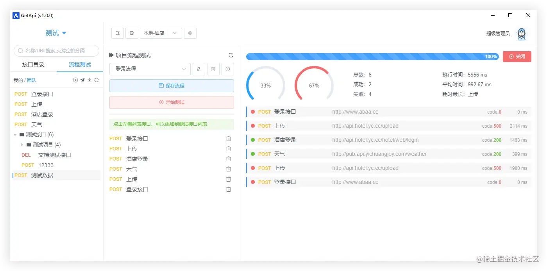
Task: Click refresh icon beside 项目流程测试
Action: [231, 55]
